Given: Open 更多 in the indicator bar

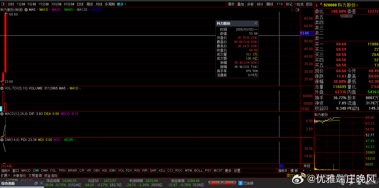Looking at the screenshot, I should click(228, 171).
